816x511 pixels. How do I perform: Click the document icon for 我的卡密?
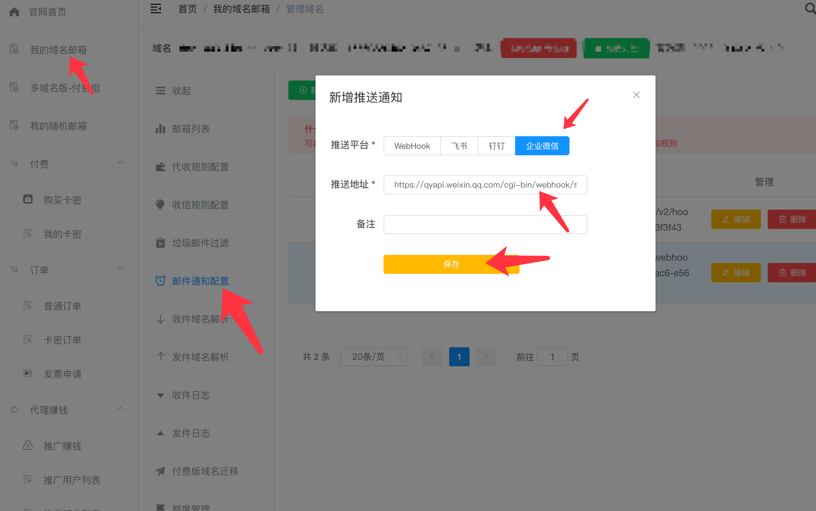(x=28, y=234)
